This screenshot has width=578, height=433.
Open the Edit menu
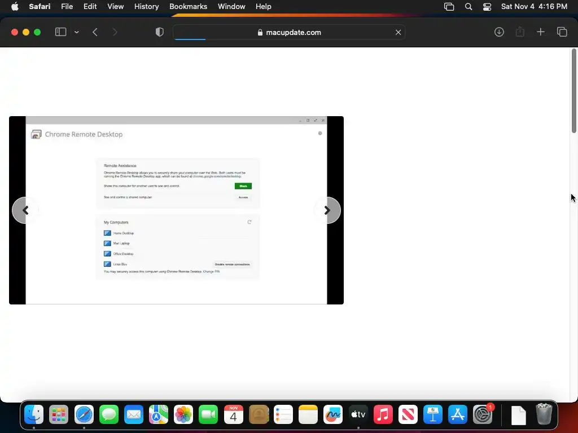click(90, 6)
